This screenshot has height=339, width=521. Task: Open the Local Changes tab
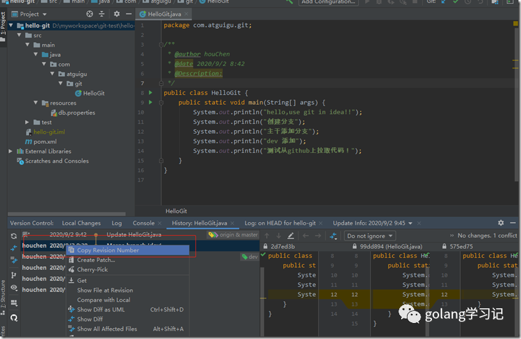point(81,223)
